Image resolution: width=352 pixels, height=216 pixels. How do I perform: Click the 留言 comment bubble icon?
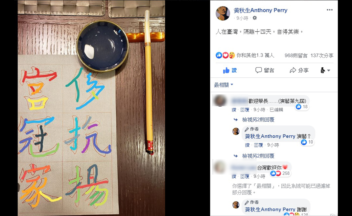(258, 70)
